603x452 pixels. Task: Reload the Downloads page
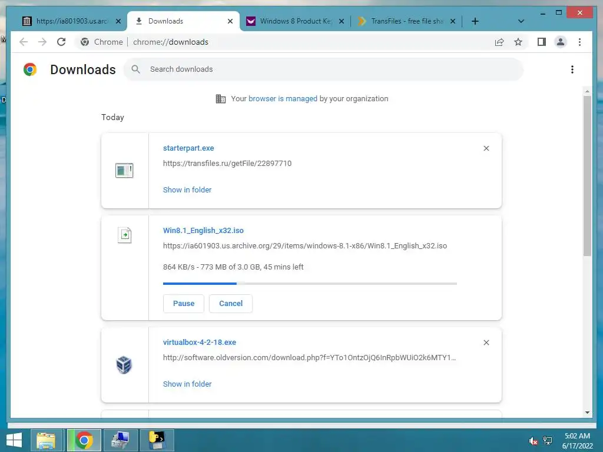coord(61,42)
